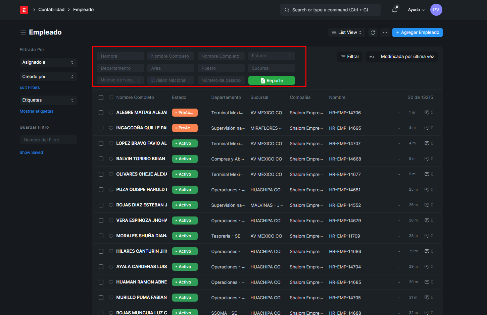Toggle the sidebar hamburger icon beside Empleado
Screen dimensions: 487x315
[23, 33]
